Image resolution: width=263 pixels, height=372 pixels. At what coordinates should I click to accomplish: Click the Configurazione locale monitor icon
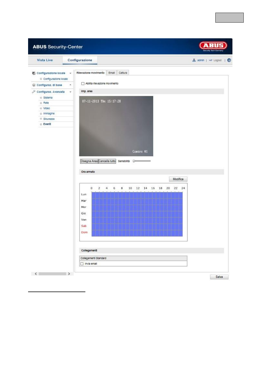(34, 73)
